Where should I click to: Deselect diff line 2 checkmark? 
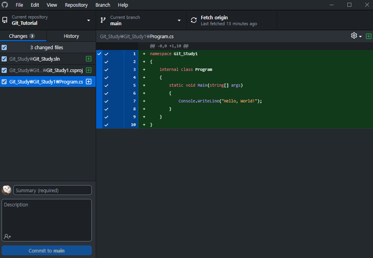point(106,62)
